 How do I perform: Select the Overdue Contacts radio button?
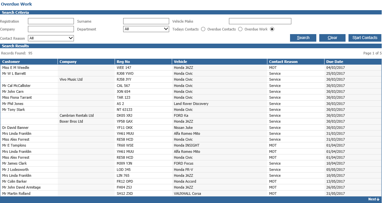pyautogui.click(x=240, y=29)
